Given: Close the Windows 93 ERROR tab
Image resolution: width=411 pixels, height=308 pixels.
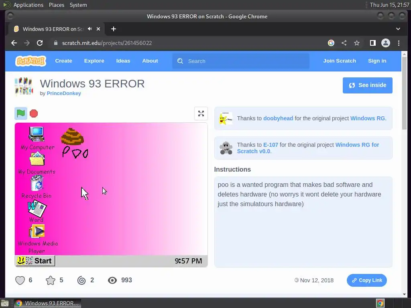Looking at the screenshot, I should point(98,29).
